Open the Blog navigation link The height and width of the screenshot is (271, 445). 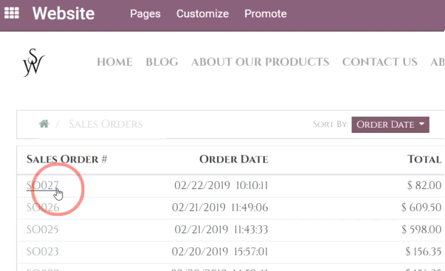[x=162, y=62]
